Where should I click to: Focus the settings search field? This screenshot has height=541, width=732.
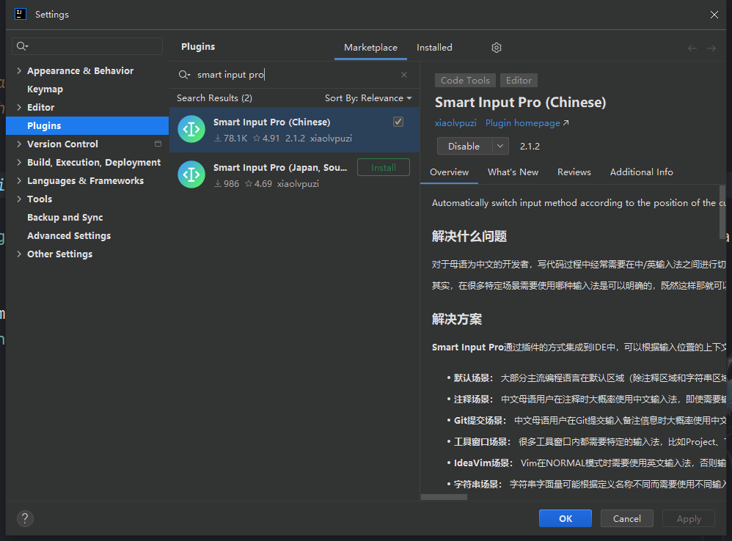(x=87, y=46)
